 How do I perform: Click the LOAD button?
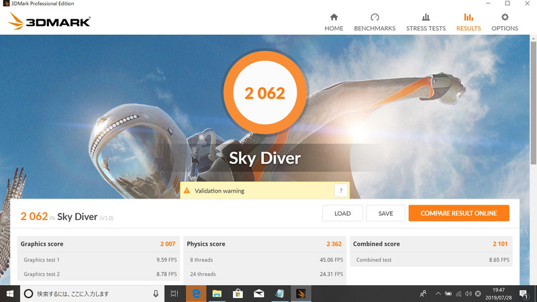[x=342, y=213]
